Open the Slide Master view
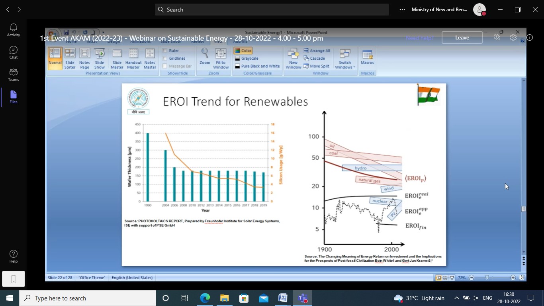 [x=117, y=58]
